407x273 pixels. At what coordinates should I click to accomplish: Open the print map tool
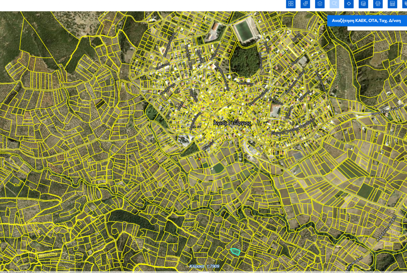378,3
